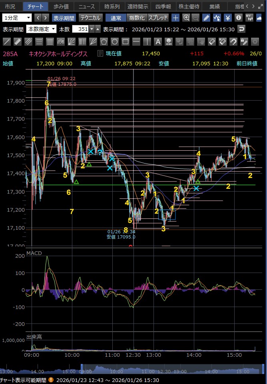267x384 pixels.
Task: Open the bar count dropdown arrow
Action: [92, 29]
